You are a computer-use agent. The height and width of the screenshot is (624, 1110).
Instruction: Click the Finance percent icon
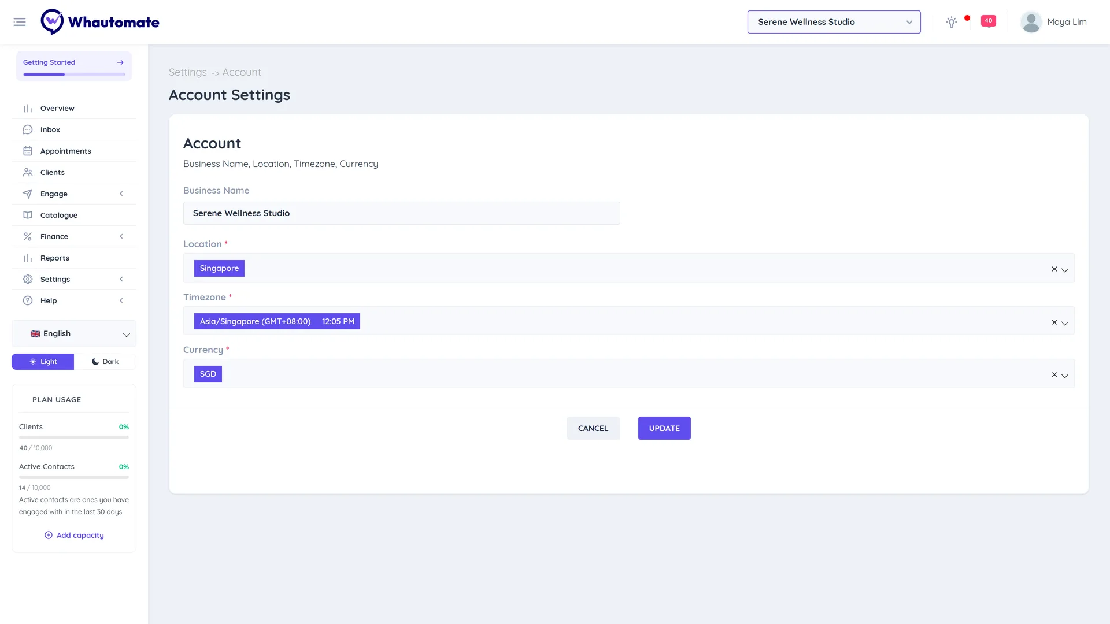(28, 236)
